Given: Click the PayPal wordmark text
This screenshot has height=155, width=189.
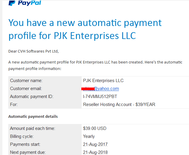Looking at the screenshot, I should pyautogui.click(x=29, y=3).
